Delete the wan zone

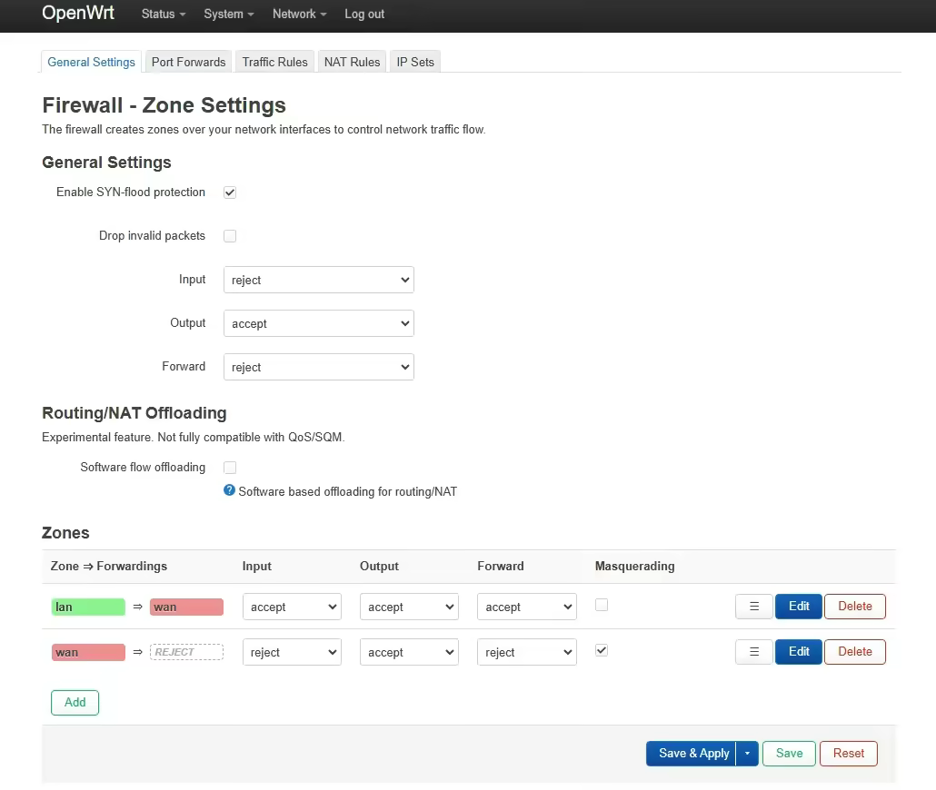pos(854,652)
